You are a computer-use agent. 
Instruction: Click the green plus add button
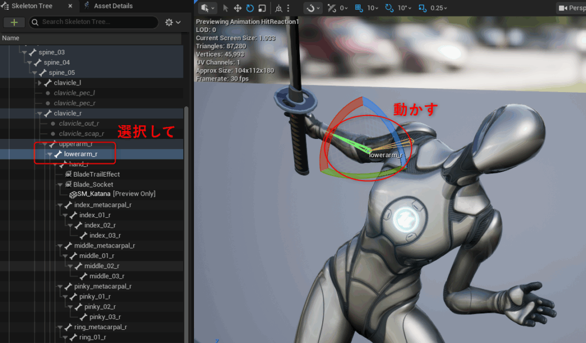point(14,22)
